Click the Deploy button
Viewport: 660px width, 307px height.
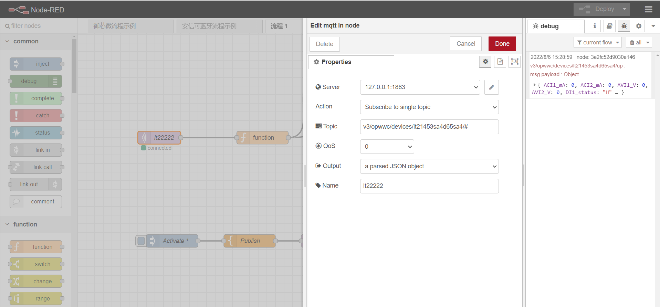(597, 9)
